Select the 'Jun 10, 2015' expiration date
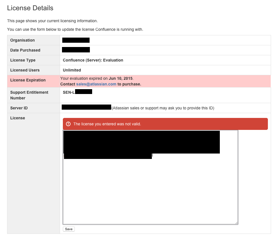 tap(121, 78)
